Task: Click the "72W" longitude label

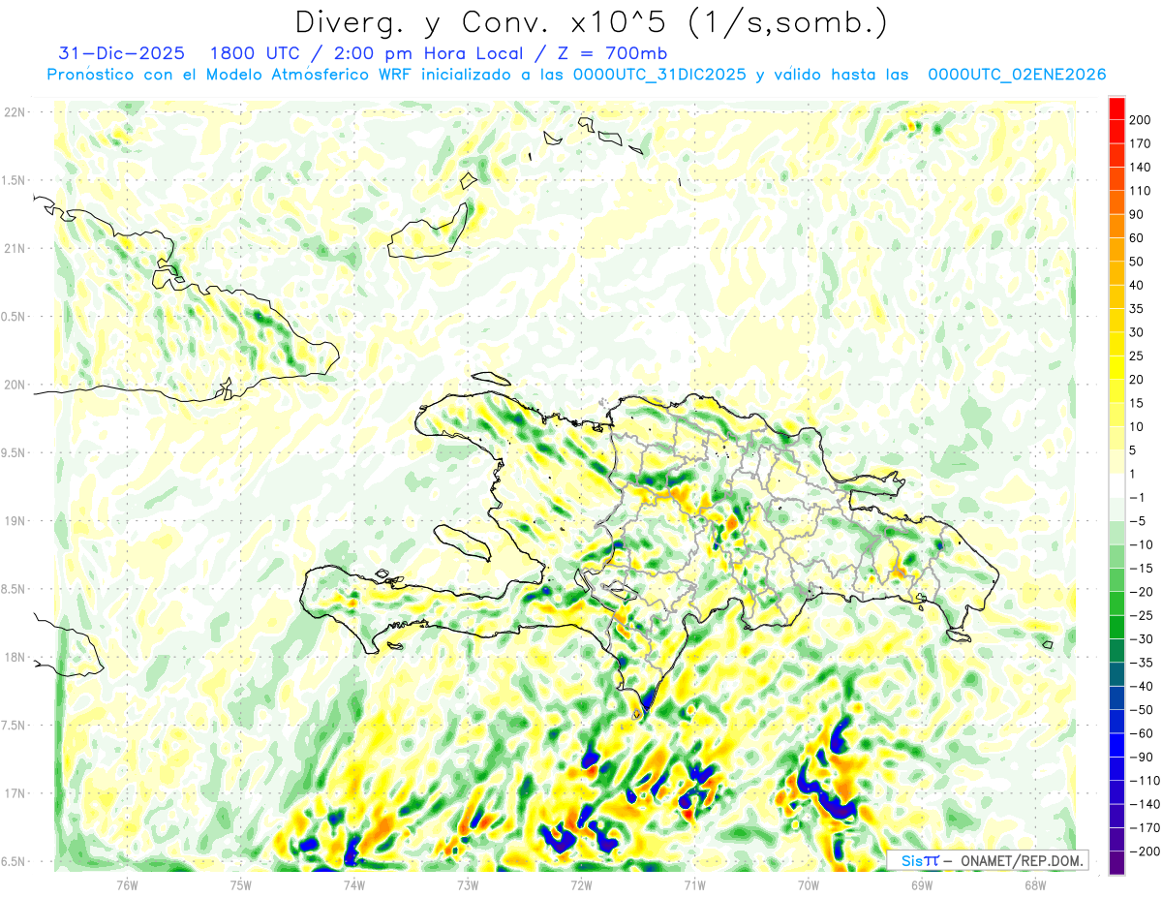Action: click(x=581, y=884)
